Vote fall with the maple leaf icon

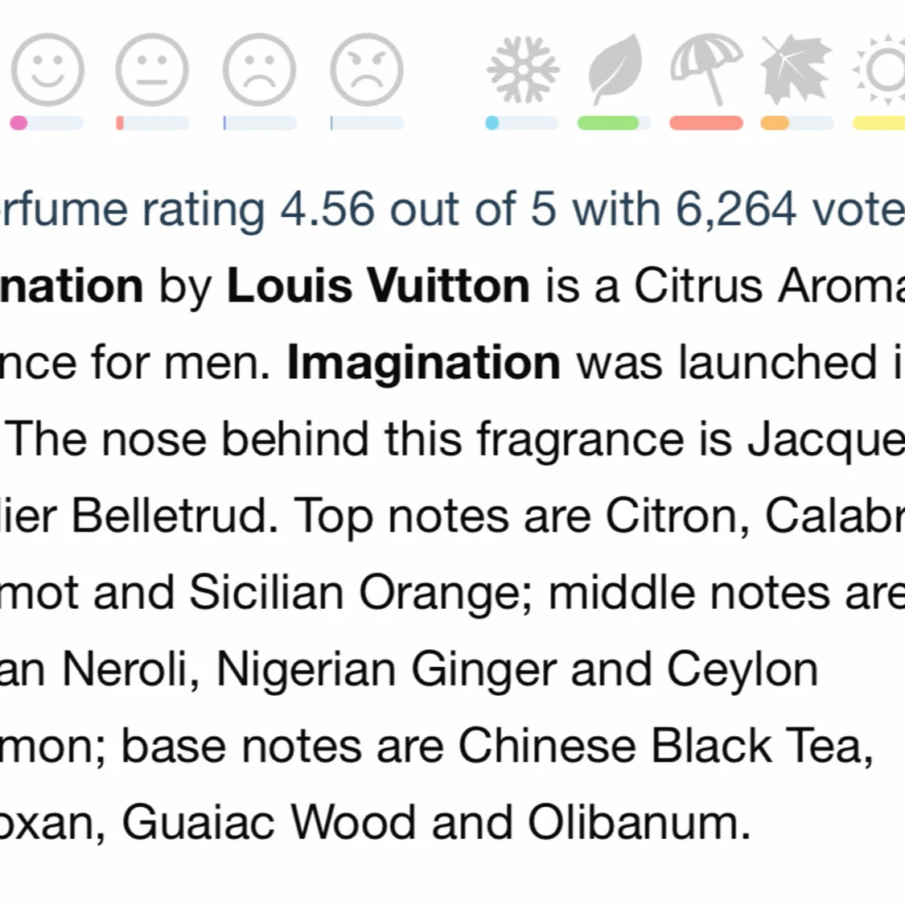click(796, 70)
